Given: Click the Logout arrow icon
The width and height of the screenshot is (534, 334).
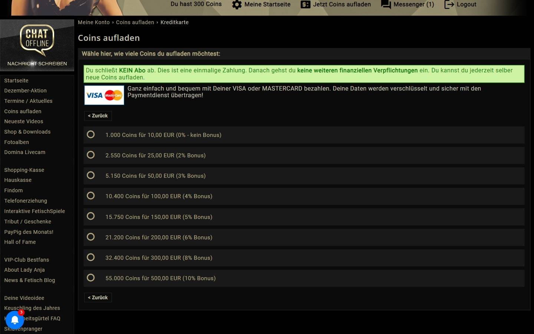Looking at the screenshot, I should click(449, 5).
